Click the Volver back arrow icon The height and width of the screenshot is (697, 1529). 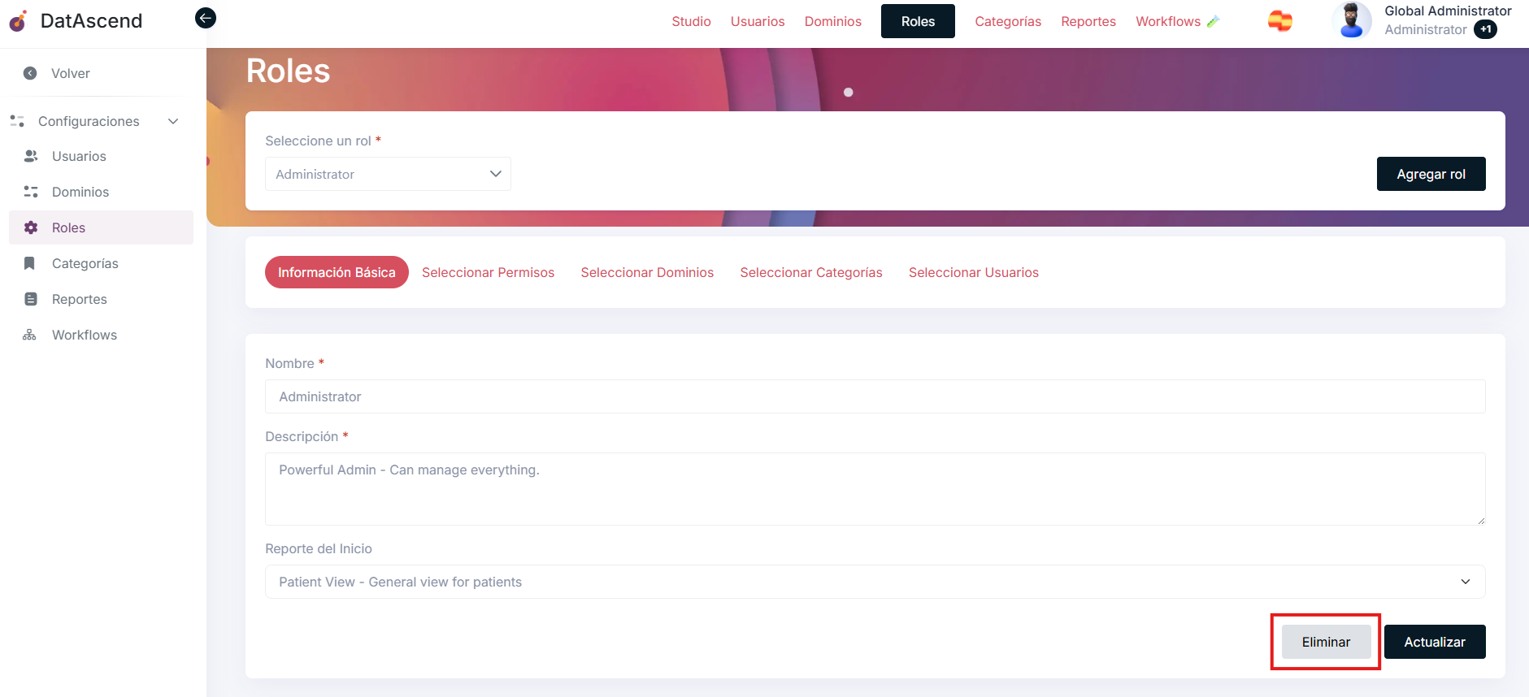coord(30,73)
